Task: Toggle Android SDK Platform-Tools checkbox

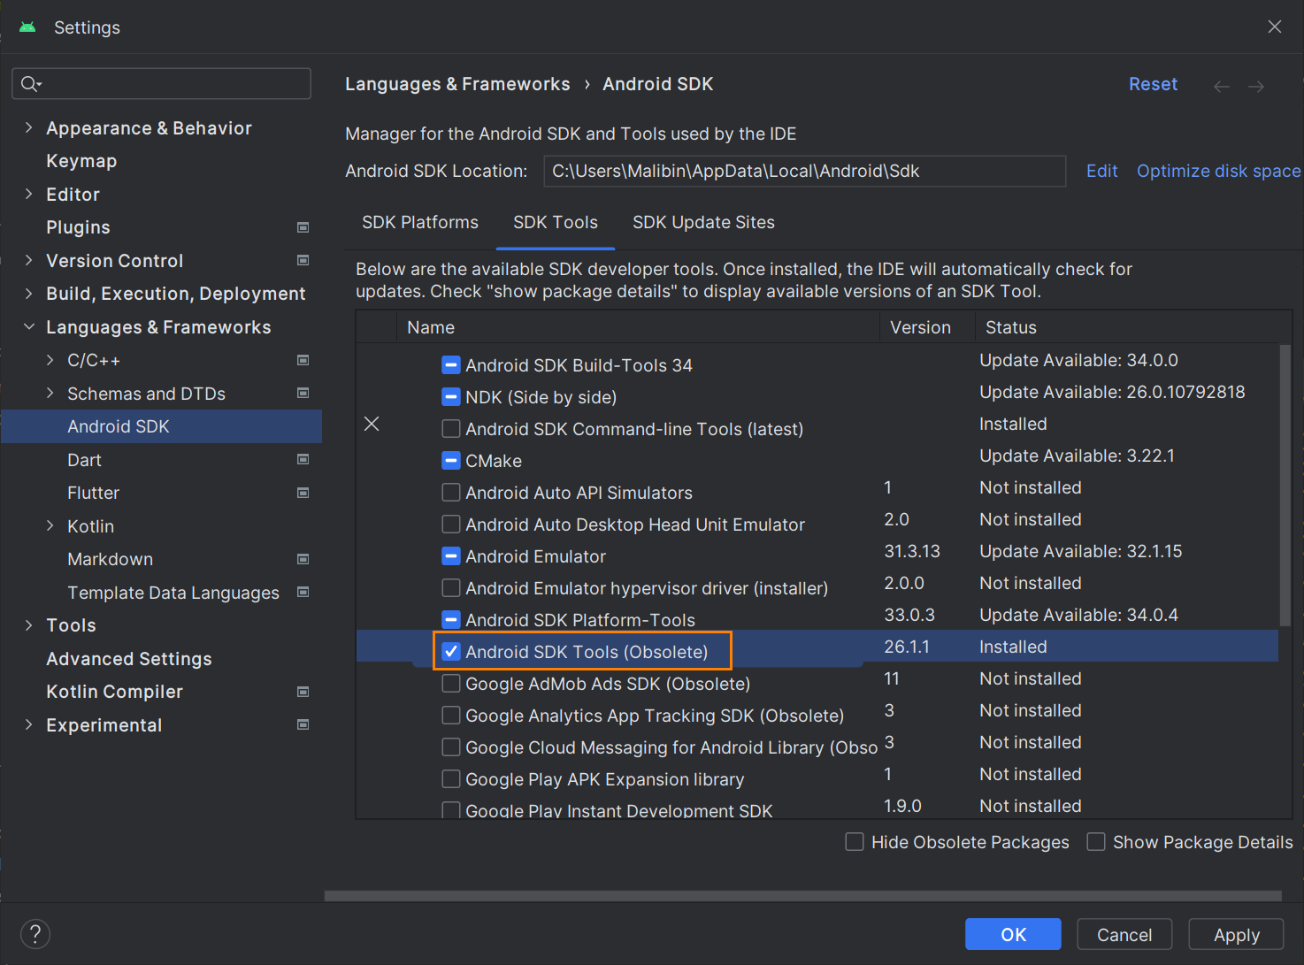Action: pos(451,619)
